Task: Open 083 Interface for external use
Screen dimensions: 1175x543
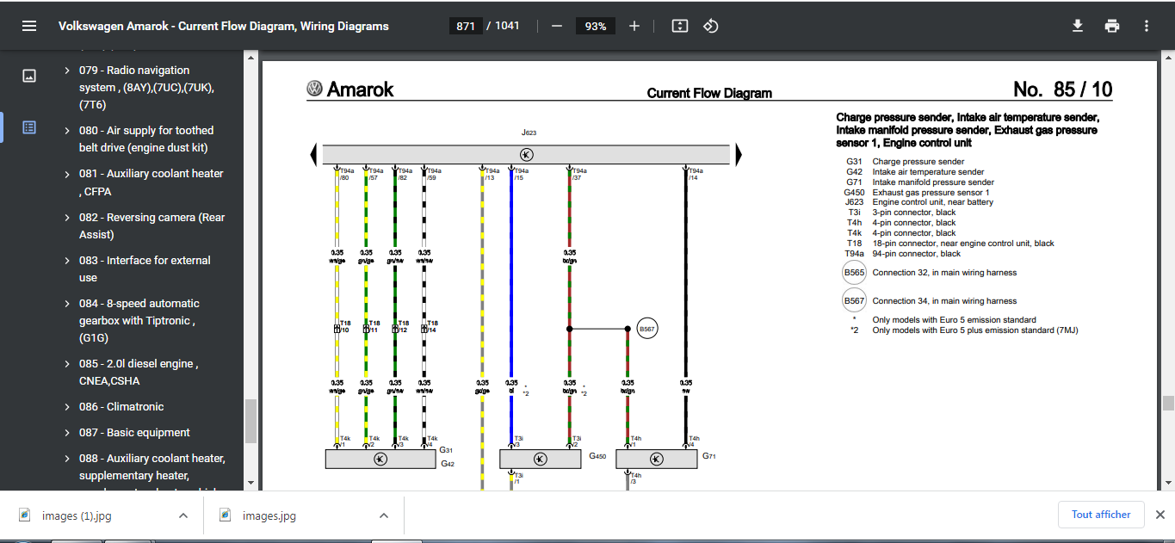Action: point(145,268)
